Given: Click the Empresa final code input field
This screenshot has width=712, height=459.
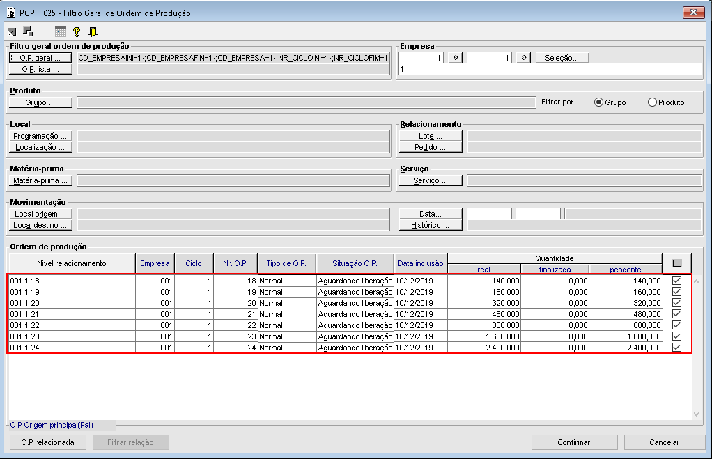Looking at the screenshot, I should click(x=490, y=58).
